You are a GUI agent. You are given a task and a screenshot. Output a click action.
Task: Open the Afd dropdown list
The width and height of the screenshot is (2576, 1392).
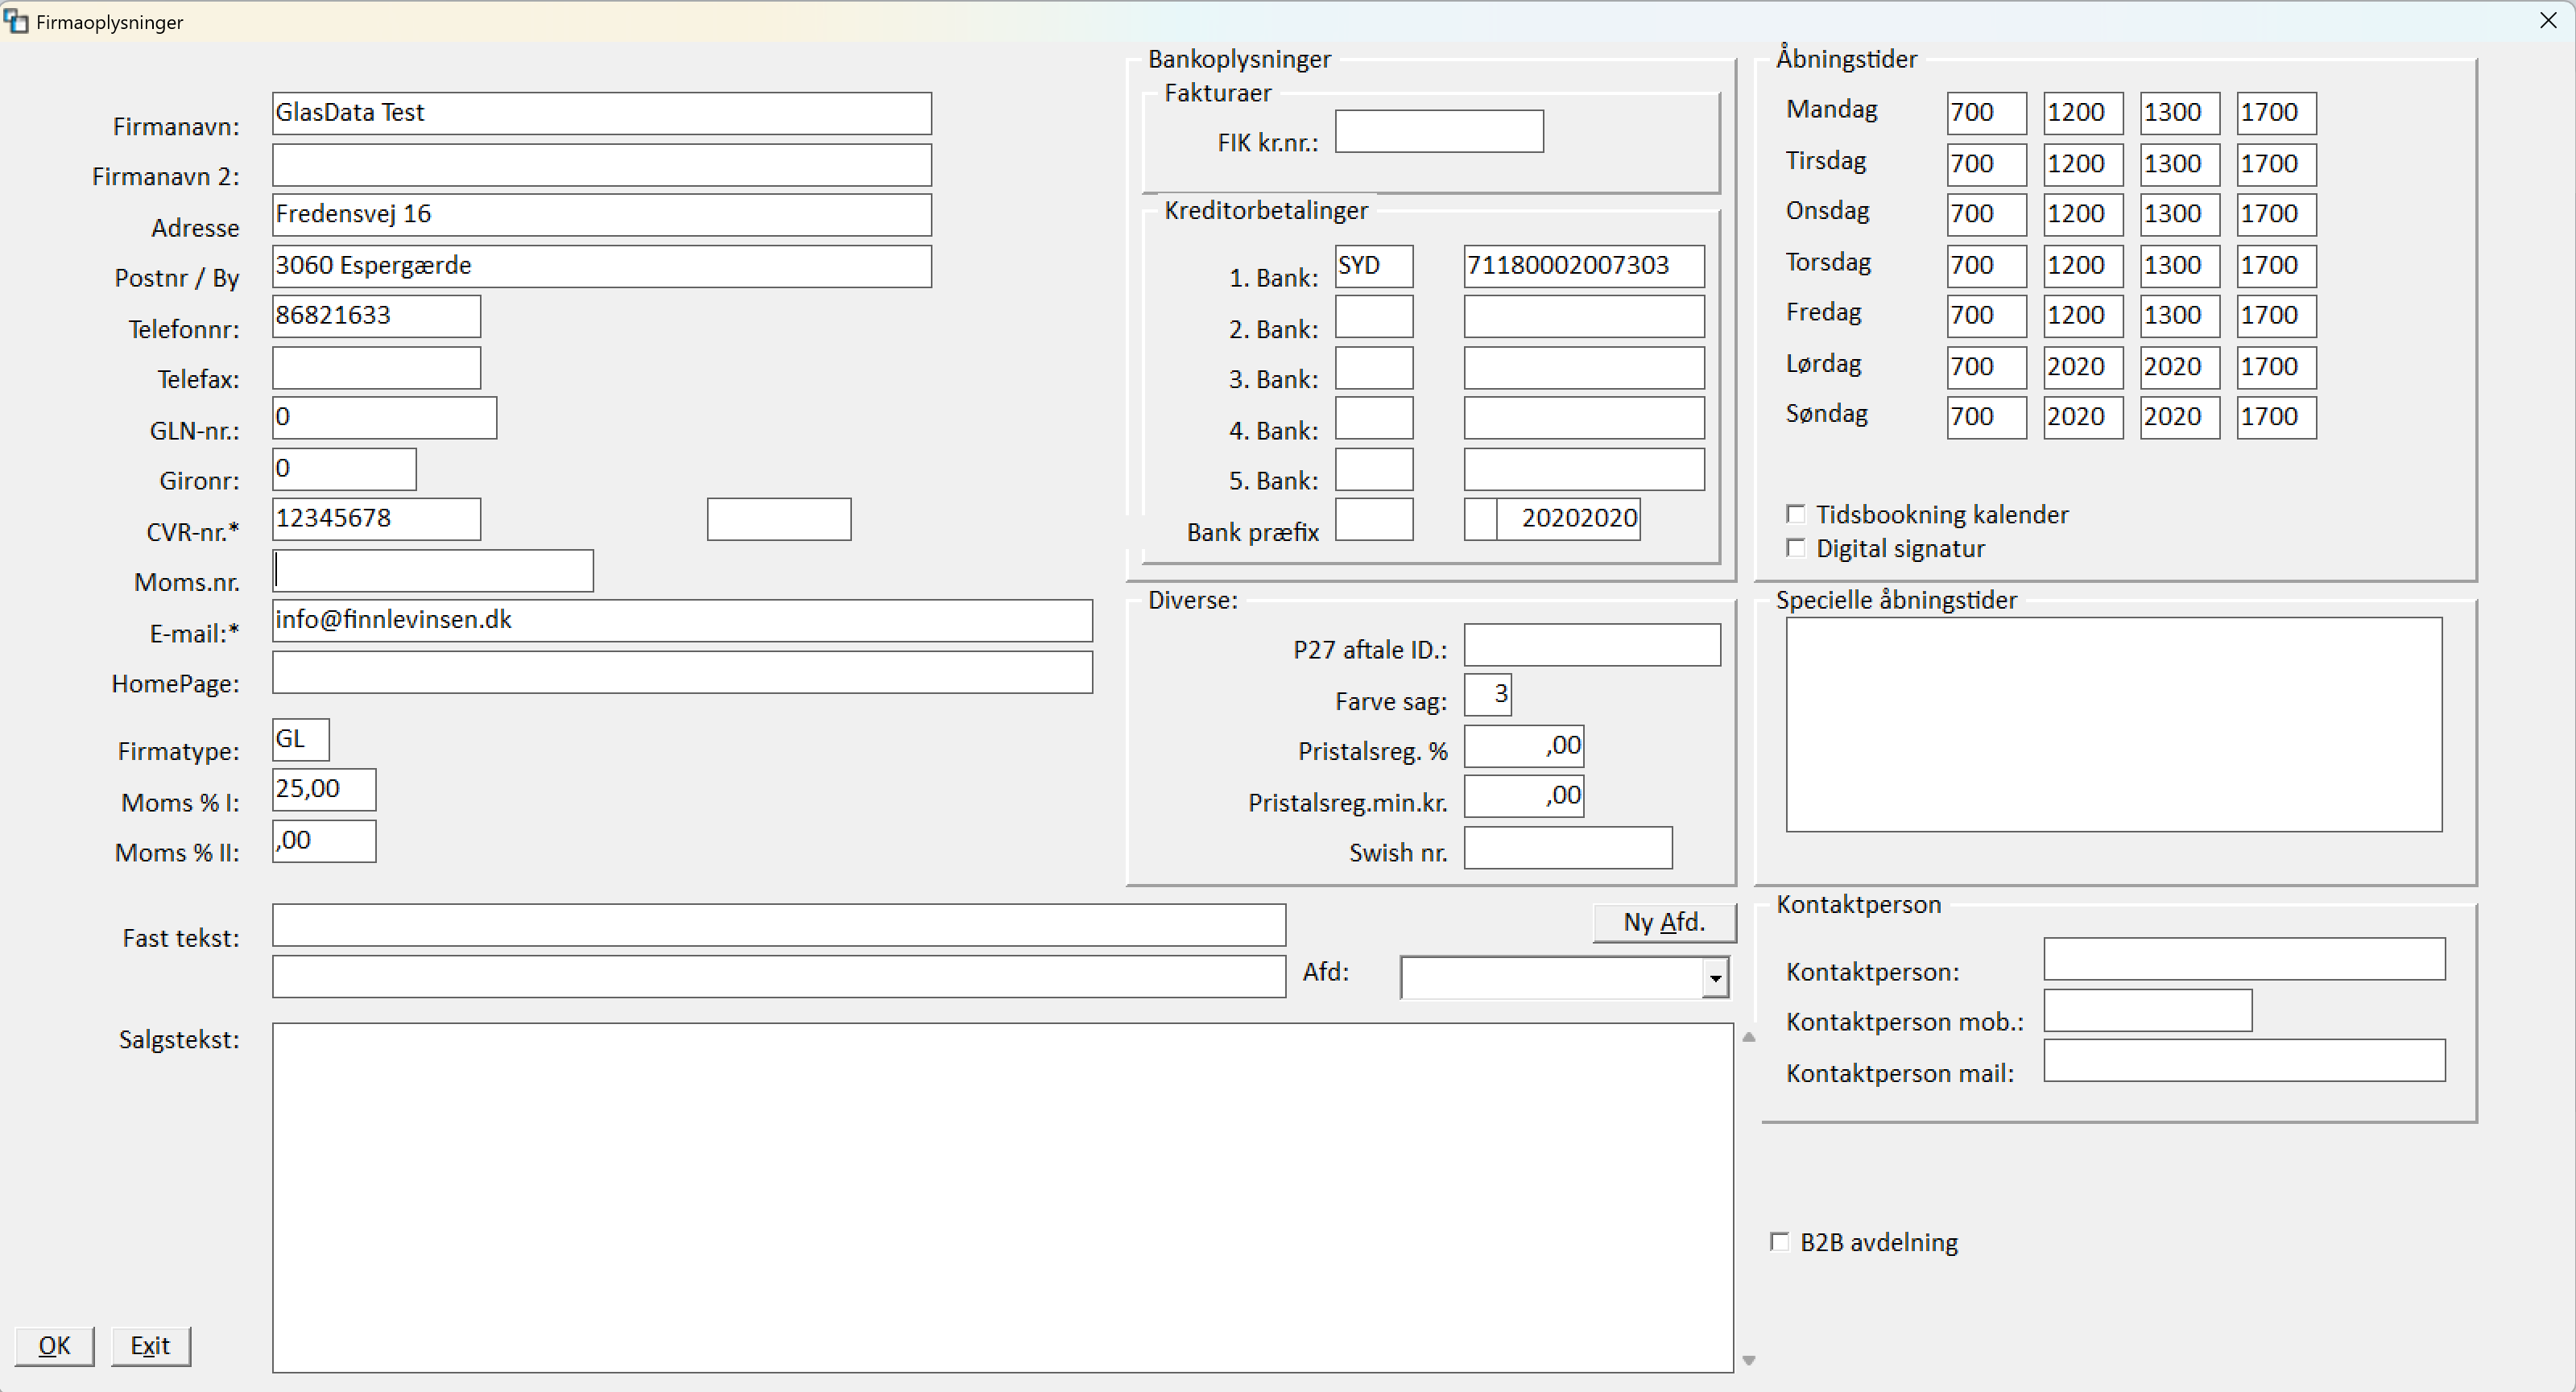coord(1715,978)
